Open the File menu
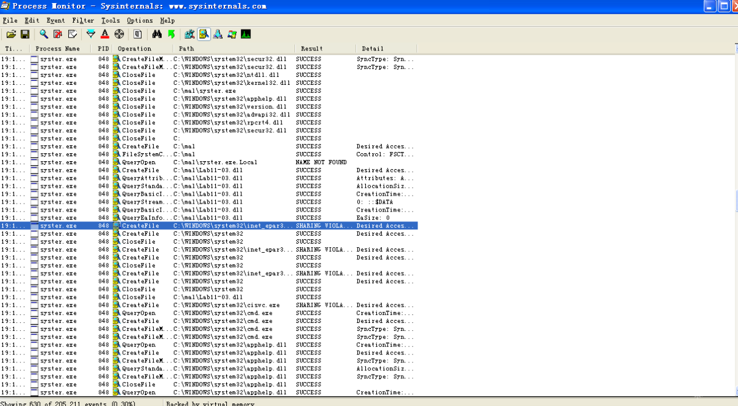This screenshot has width=738, height=406. 10,21
